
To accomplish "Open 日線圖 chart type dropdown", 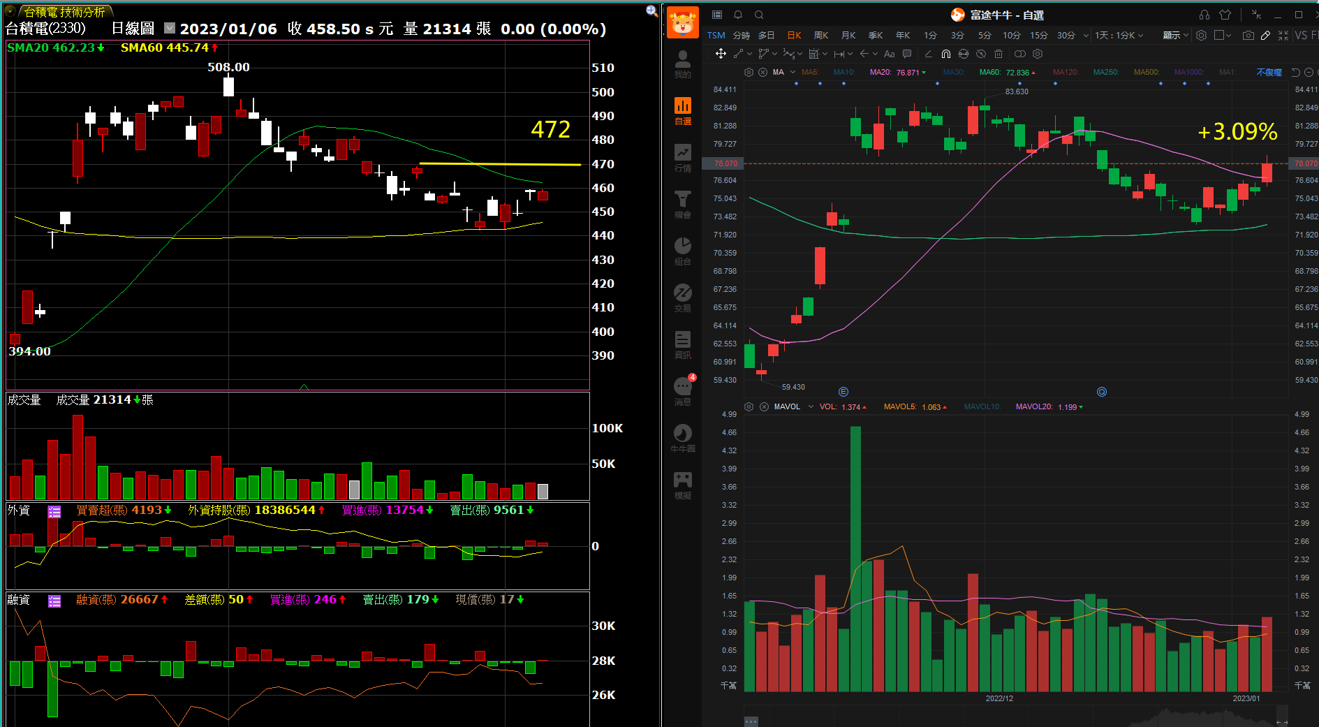I will point(170,28).
